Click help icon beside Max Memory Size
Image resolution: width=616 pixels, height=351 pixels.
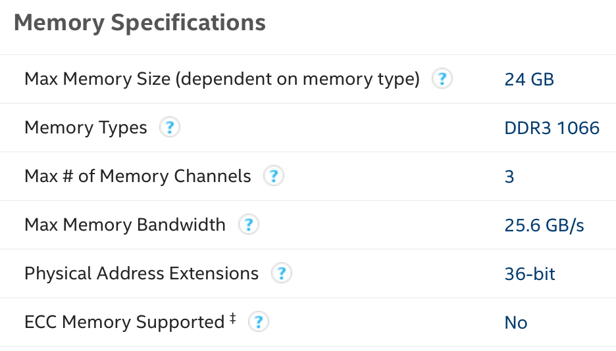tap(442, 80)
